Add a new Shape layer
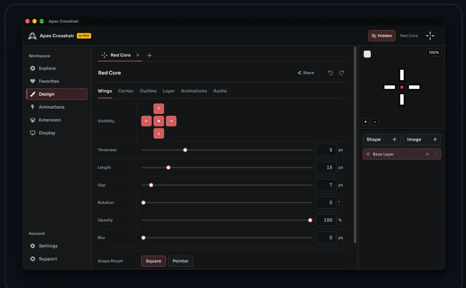This screenshot has width=466, height=288. coord(381,139)
